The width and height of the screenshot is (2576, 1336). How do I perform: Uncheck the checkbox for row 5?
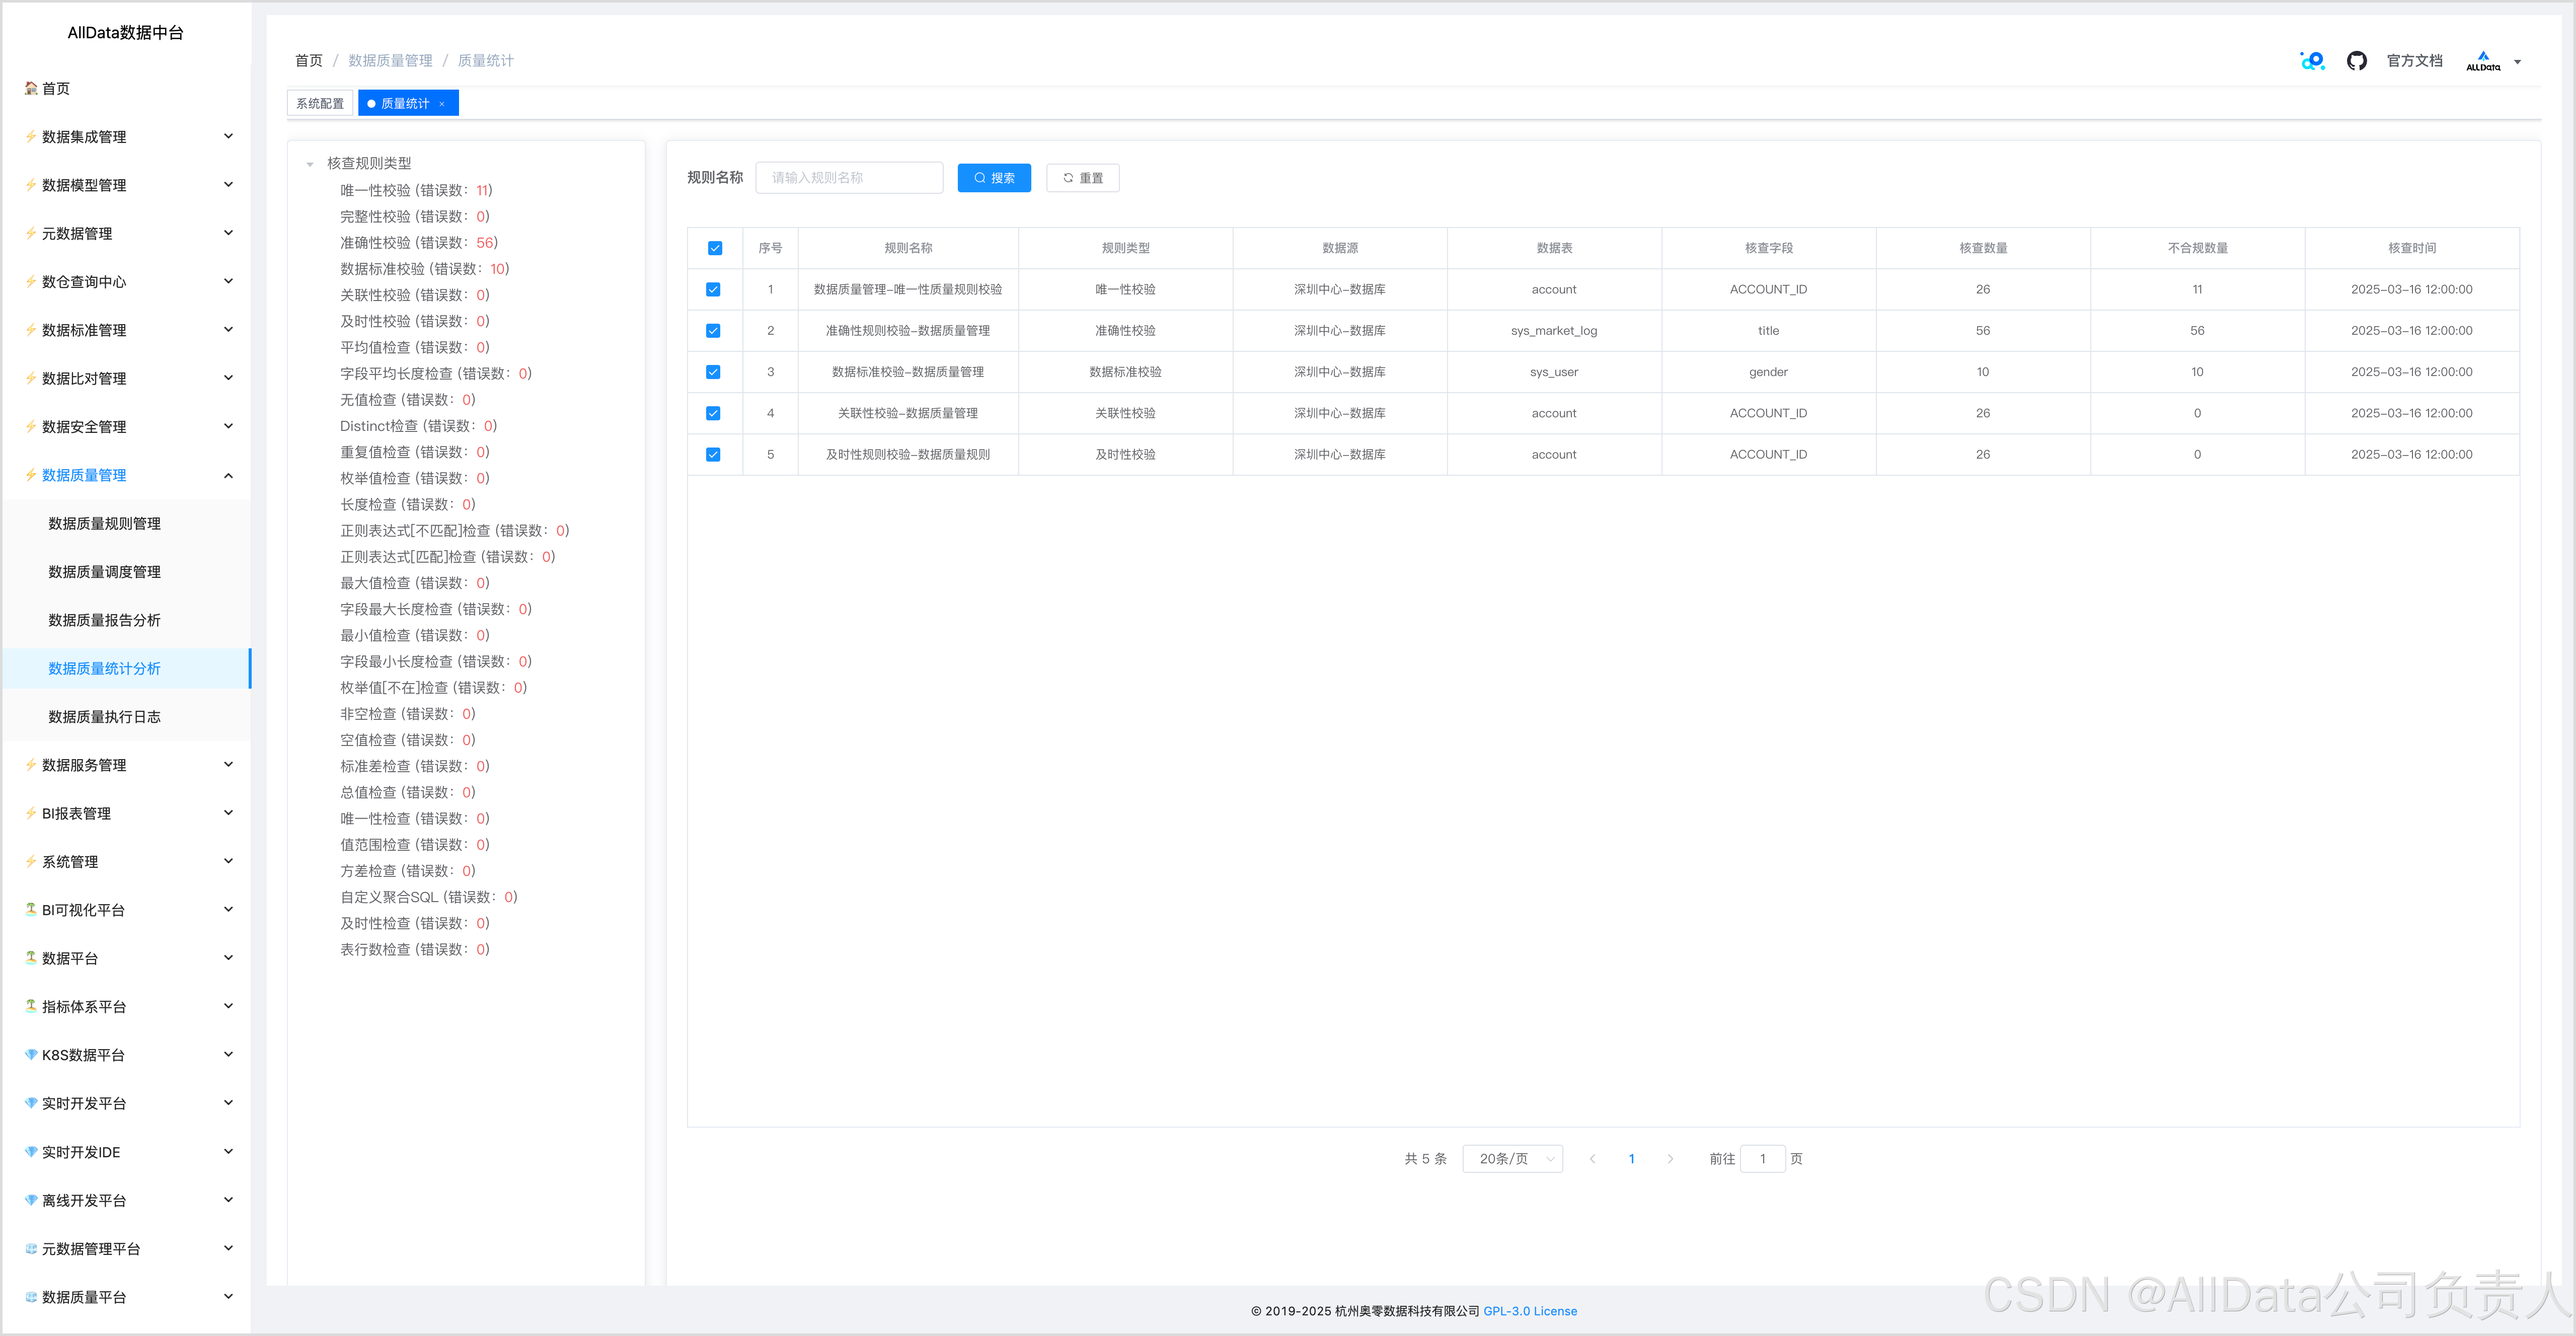(x=713, y=455)
